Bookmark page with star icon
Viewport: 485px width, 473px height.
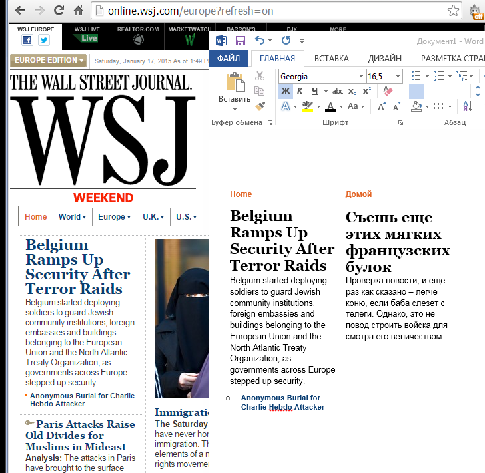[453, 11]
